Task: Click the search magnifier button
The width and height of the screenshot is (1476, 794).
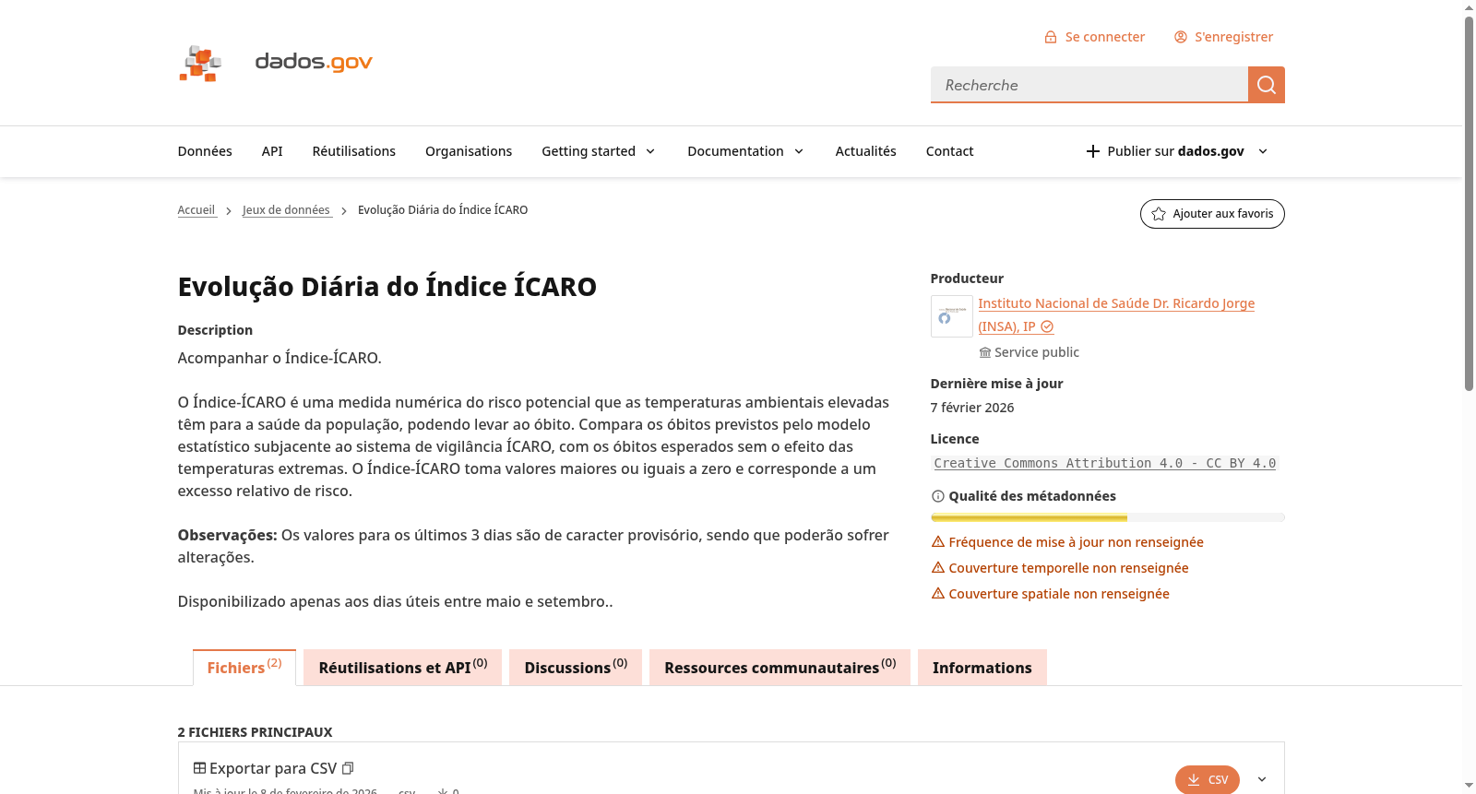Action: (x=1267, y=85)
